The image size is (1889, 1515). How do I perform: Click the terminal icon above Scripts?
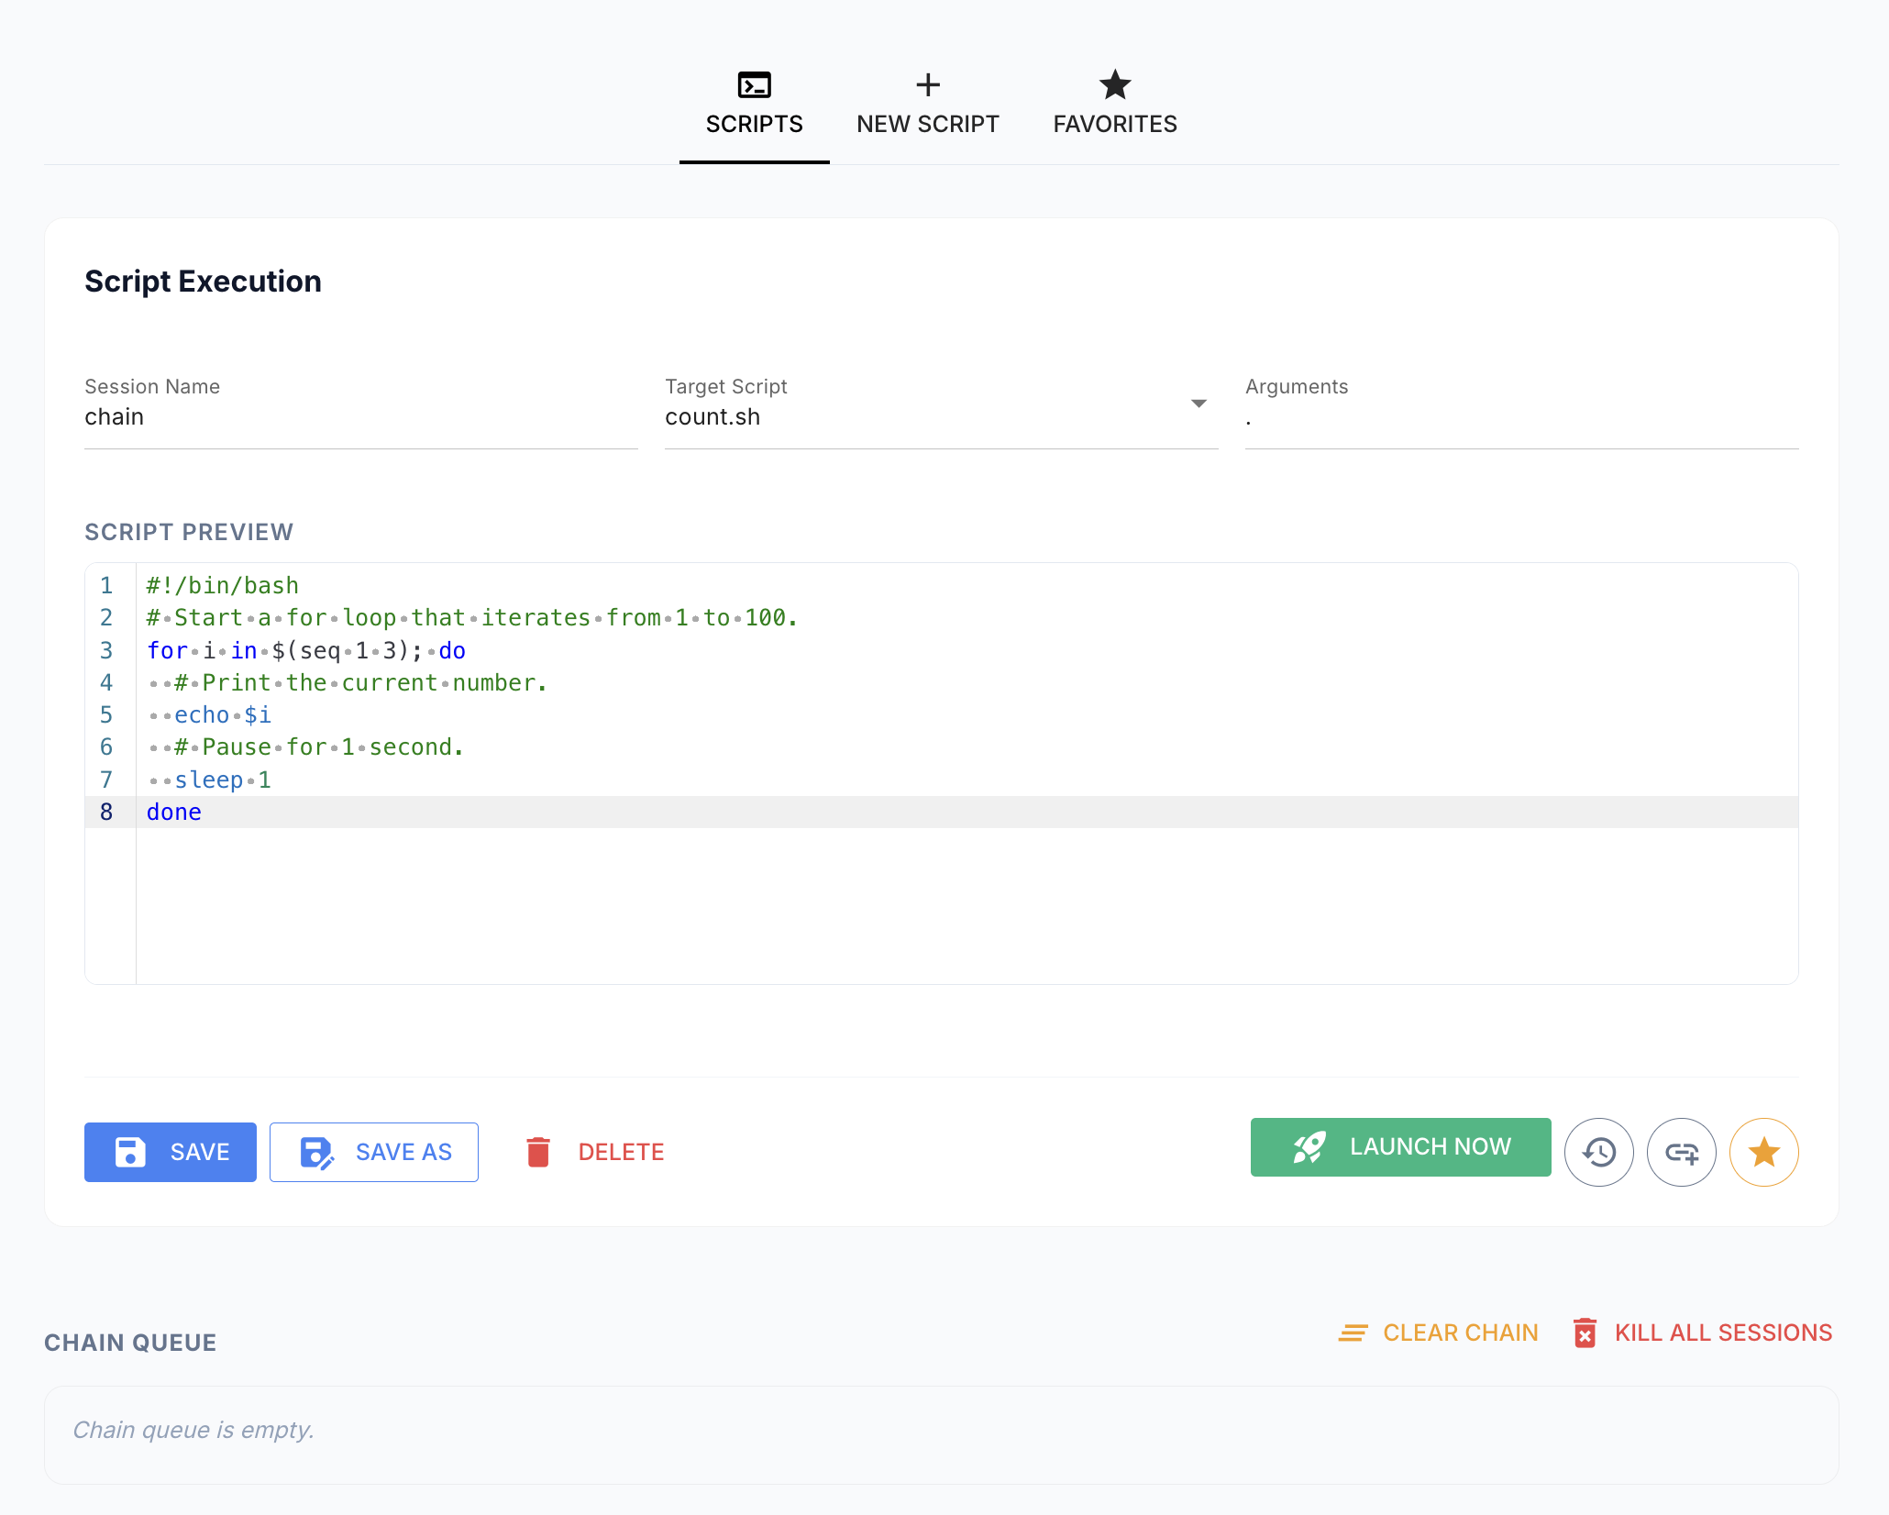[754, 85]
